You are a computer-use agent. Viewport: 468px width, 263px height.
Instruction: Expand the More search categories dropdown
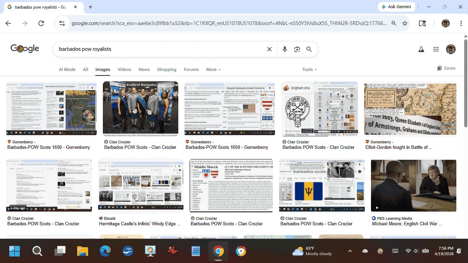[x=213, y=70]
